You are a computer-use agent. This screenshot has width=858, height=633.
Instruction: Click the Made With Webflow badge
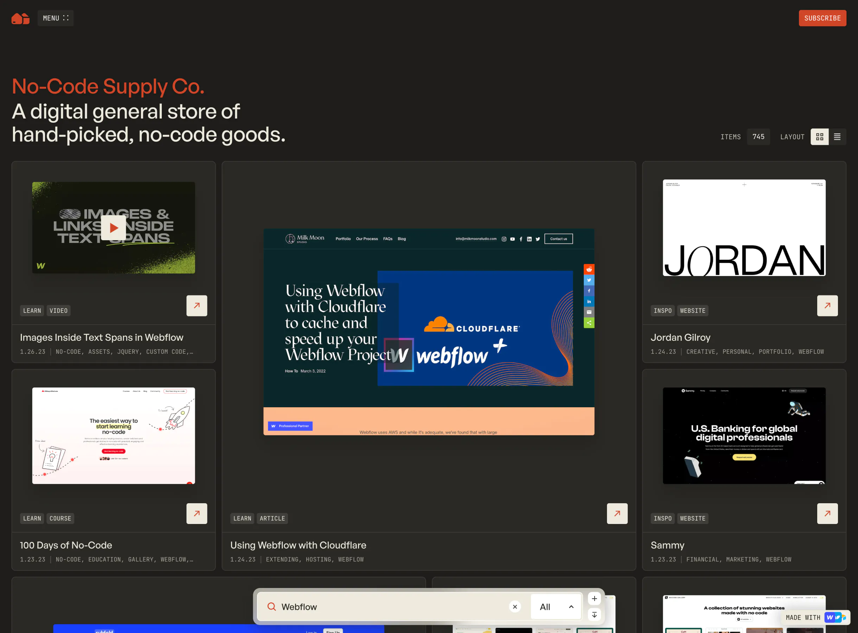click(x=815, y=617)
